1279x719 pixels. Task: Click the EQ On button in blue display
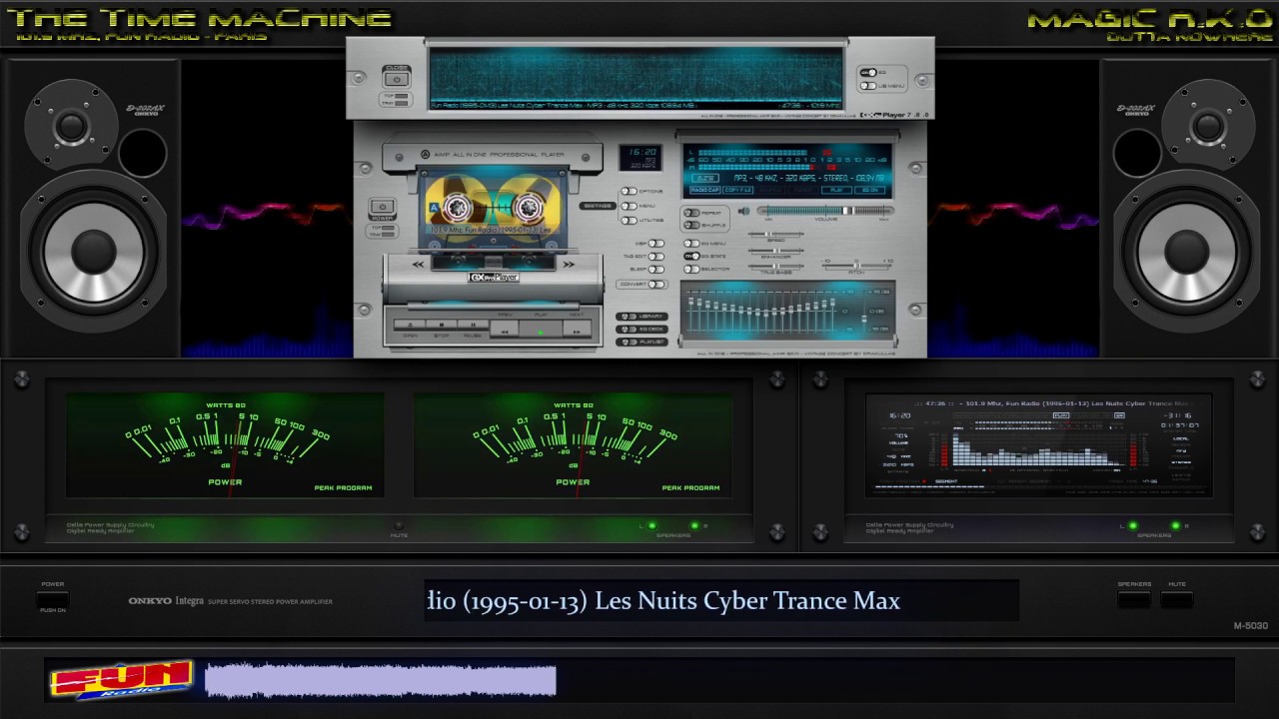869,190
